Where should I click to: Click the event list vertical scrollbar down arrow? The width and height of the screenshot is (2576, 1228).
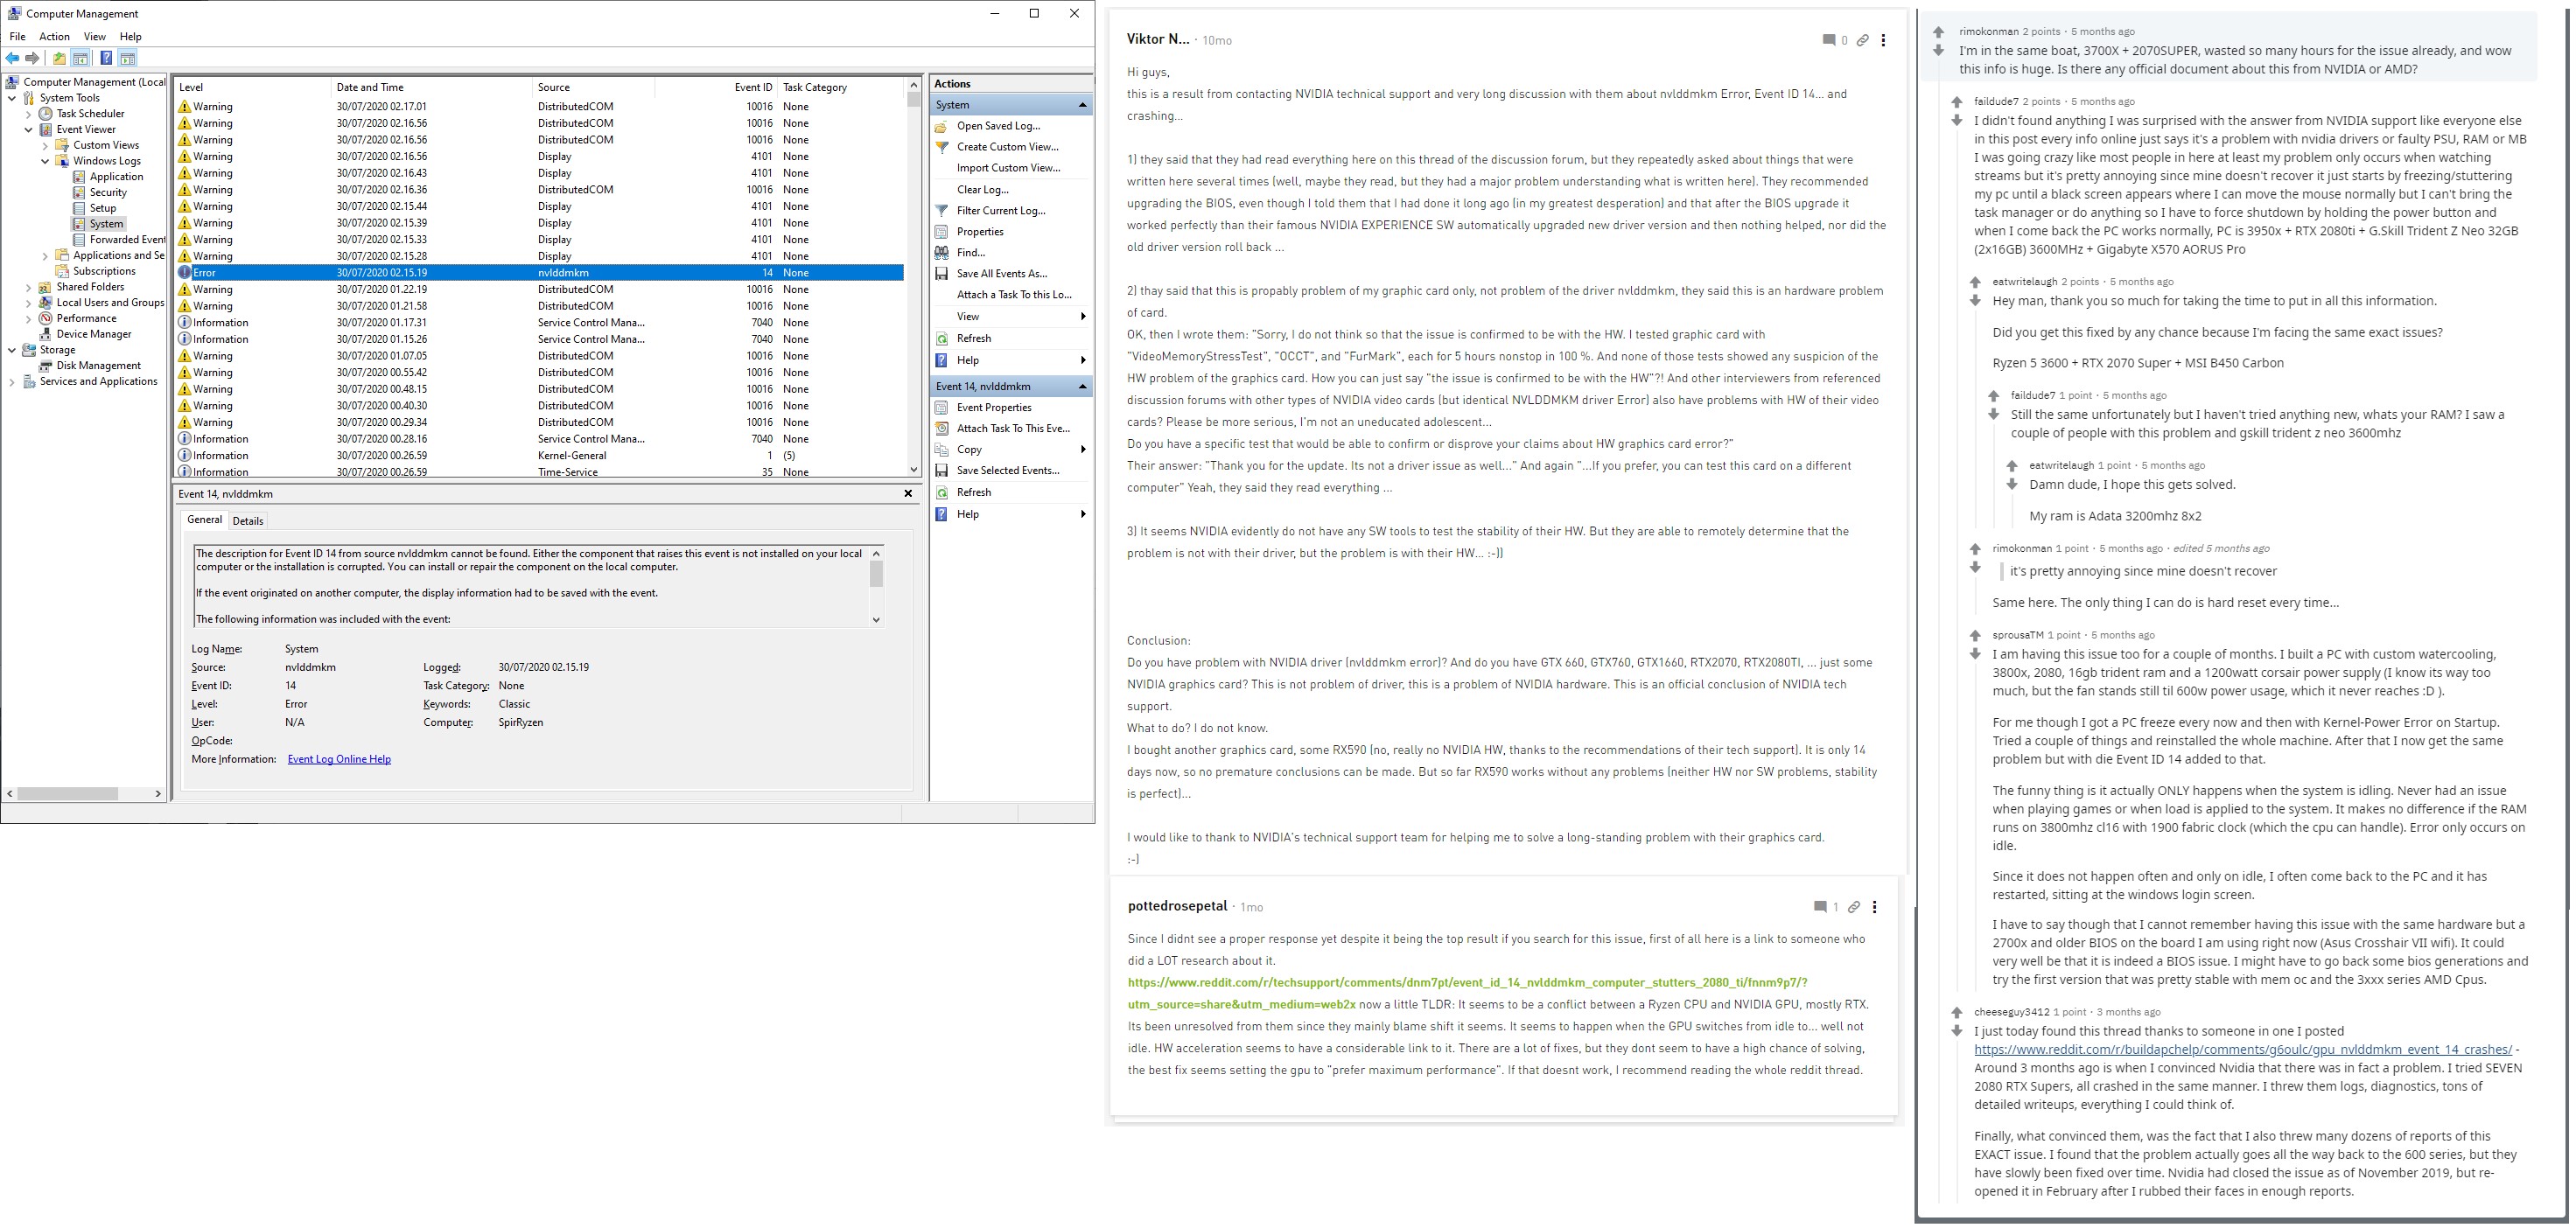pyautogui.click(x=913, y=470)
